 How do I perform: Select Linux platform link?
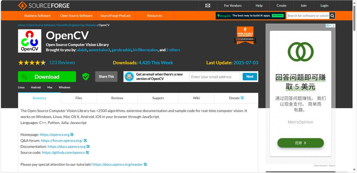pyautogui.click(x=21, y=88)
